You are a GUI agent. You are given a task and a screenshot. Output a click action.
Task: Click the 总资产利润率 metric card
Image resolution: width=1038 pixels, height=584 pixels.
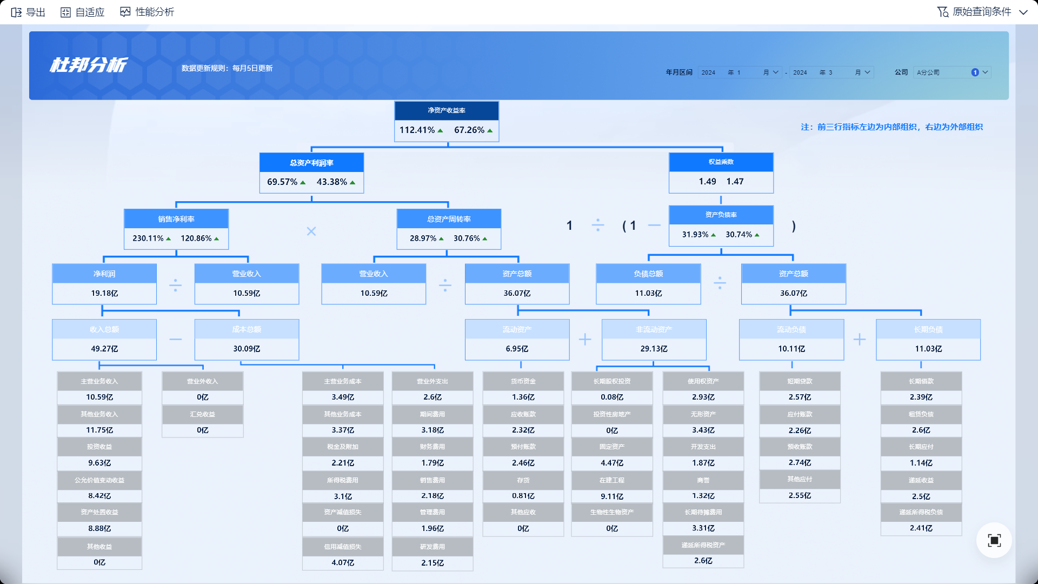point(311,173)
